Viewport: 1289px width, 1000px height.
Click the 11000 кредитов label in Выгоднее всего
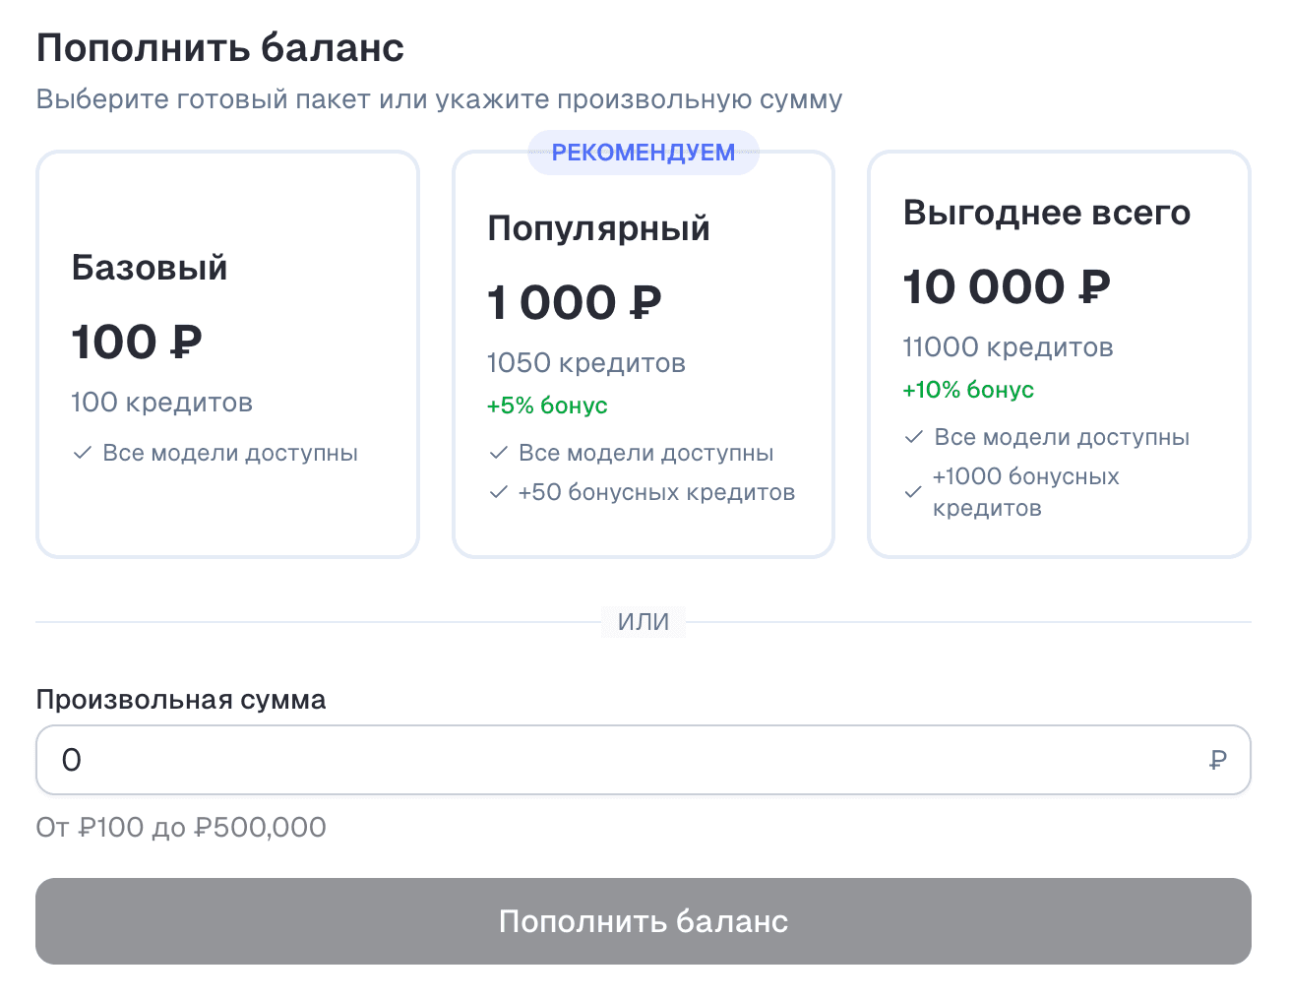tap(1008, 347)
